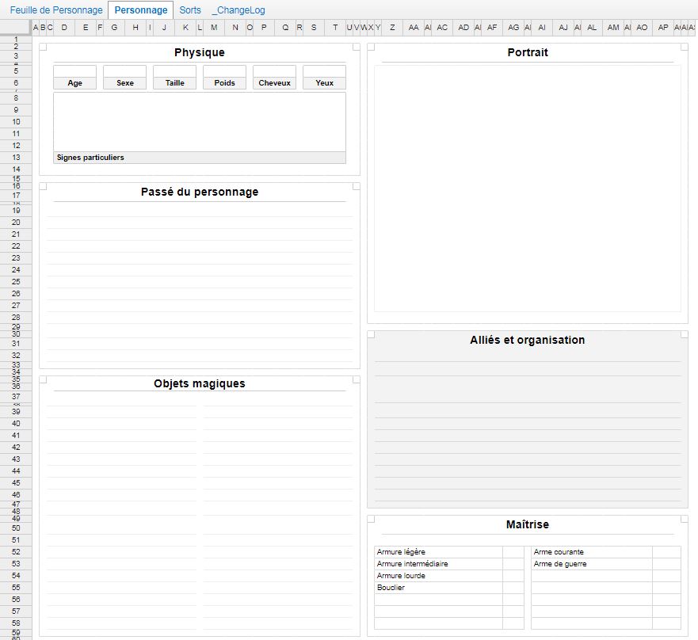The width and height of the screenshot is (698, 640).
Task: Toggle the box beside Armure intermédiaire
Action: (x=513, y=564)
